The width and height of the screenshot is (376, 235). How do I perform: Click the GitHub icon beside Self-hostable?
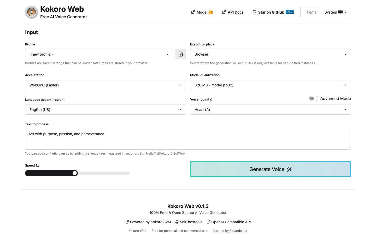point(177,222)
